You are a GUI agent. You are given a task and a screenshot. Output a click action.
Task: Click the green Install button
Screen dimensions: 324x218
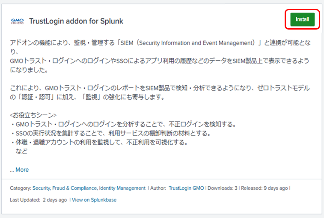[302, 19]
